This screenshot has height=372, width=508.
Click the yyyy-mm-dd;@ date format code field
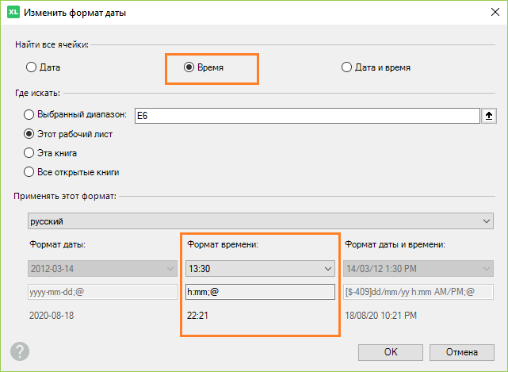pos(101,292)
